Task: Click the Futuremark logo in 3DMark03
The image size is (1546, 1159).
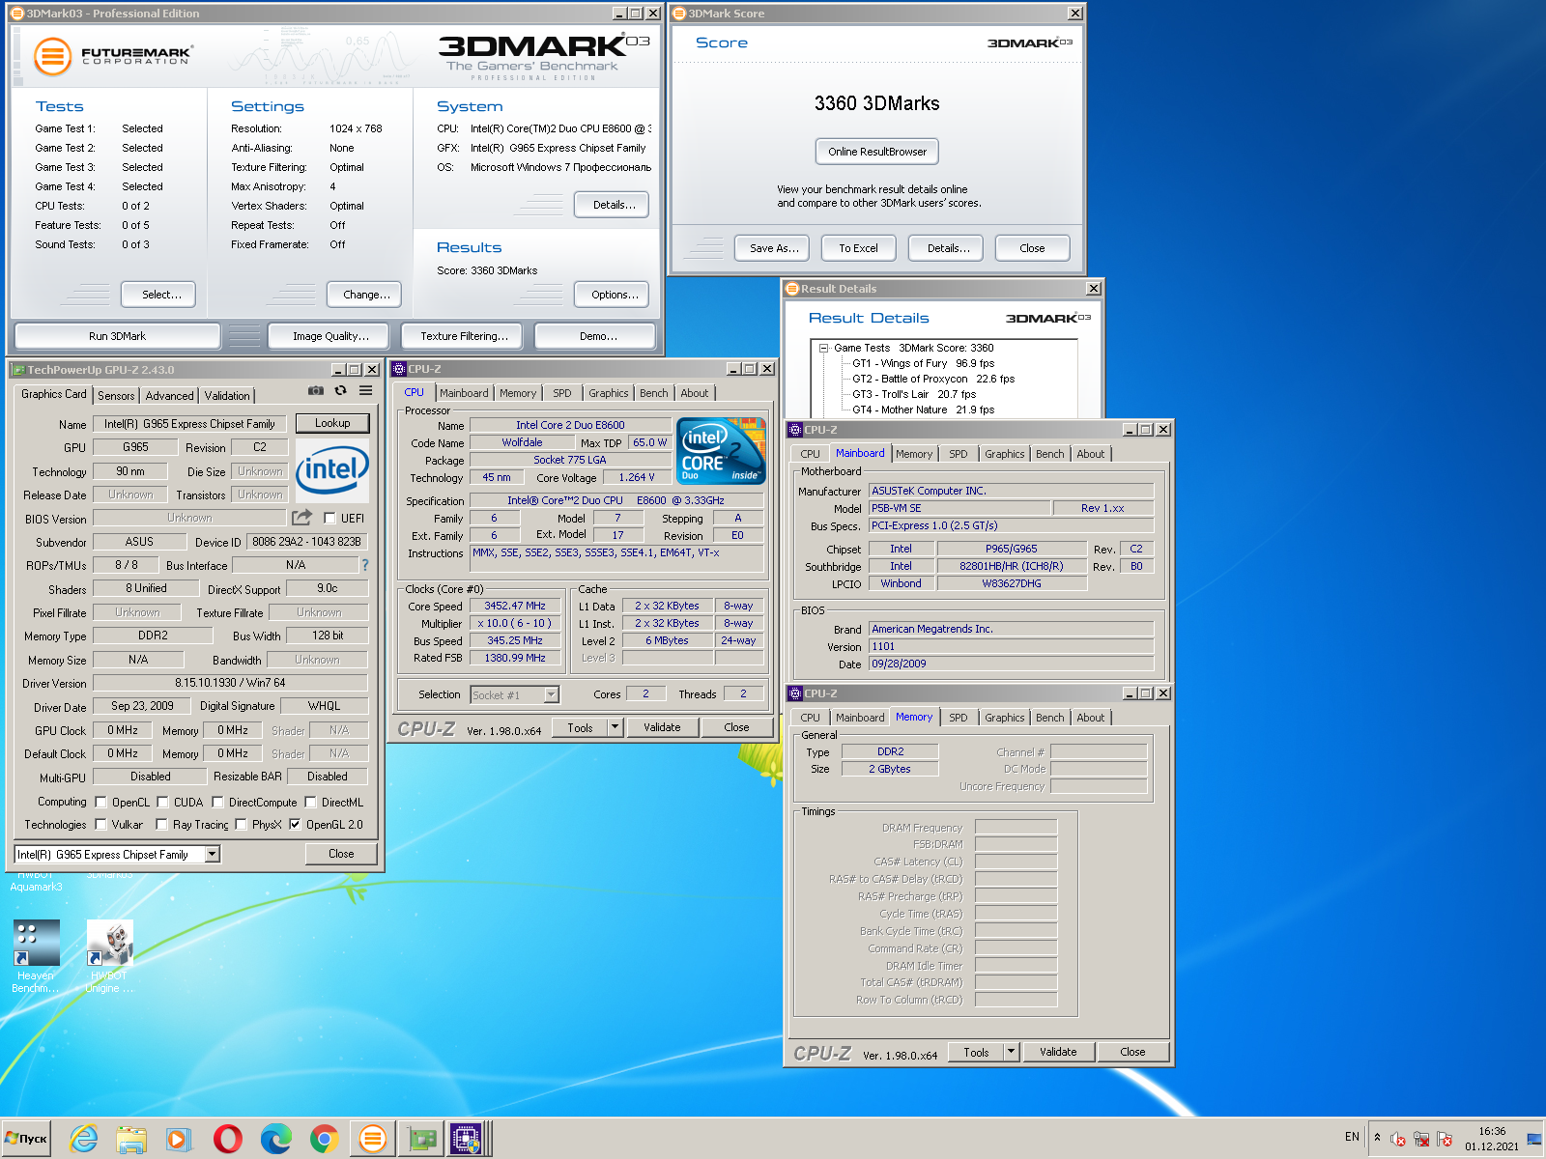Action: [112, 56]
